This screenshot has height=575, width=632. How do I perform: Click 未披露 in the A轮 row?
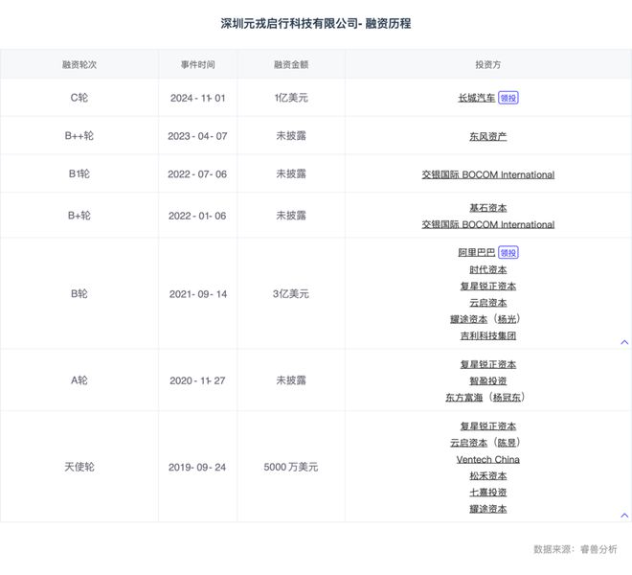point(291,380)
